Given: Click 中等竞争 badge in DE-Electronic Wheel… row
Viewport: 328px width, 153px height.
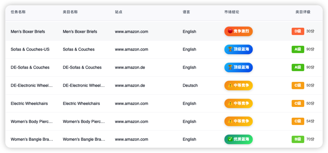Looking at the screenshot, I should tap(238, 85).
